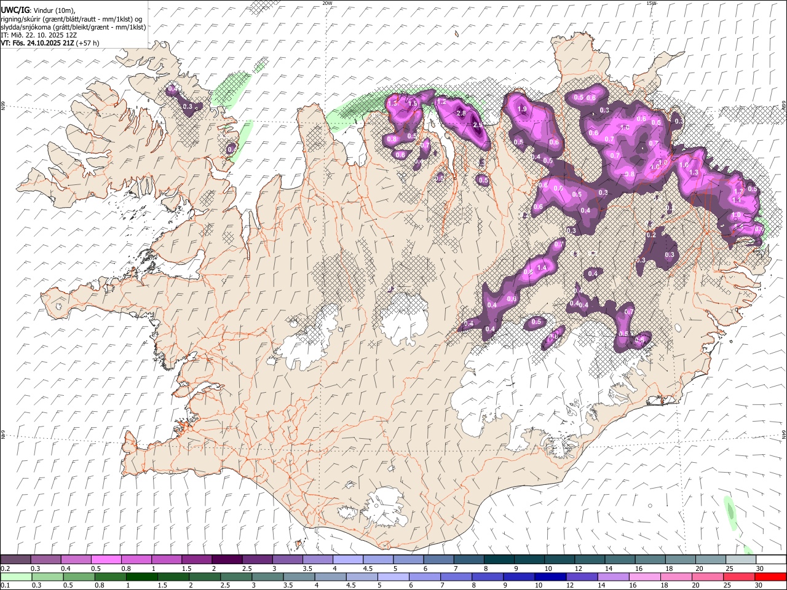Click the pale lavender 4 swatch in snow scale

click(347, 559)
